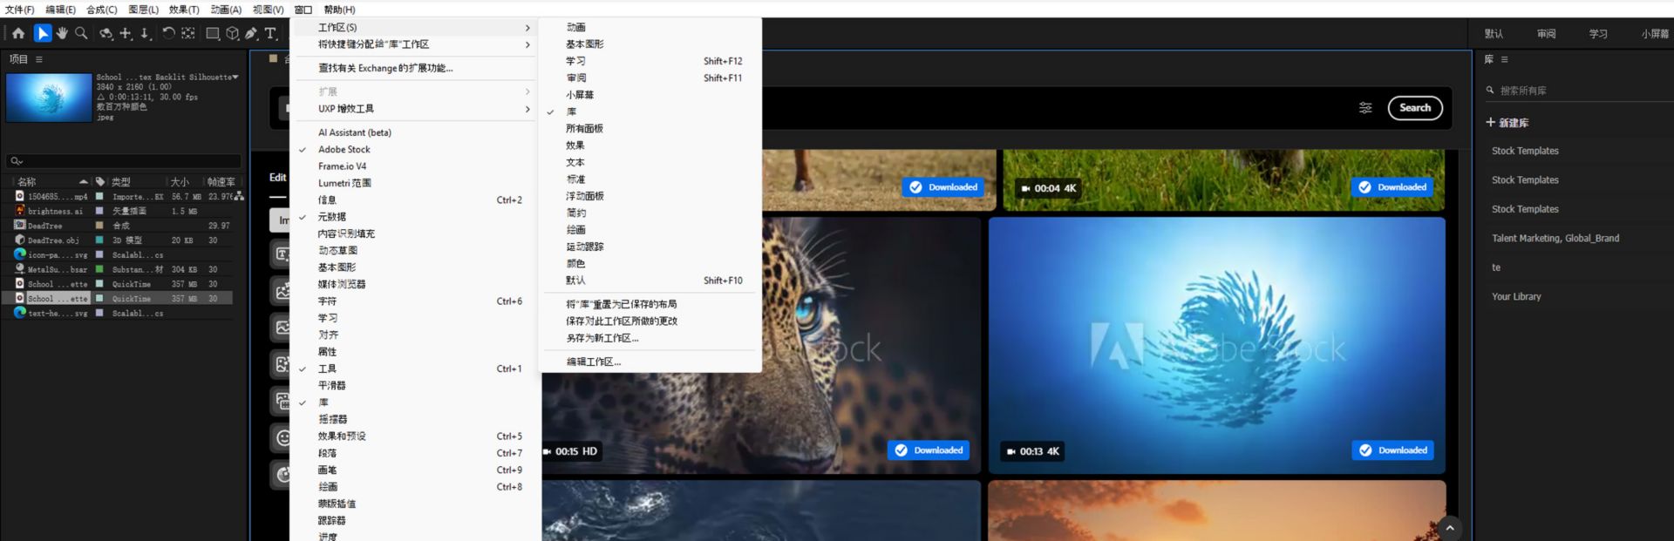1674x541 pixels.
Task: Expand 将快捷键分配给"库"工作区 submenu
Action: coord(413,44)
